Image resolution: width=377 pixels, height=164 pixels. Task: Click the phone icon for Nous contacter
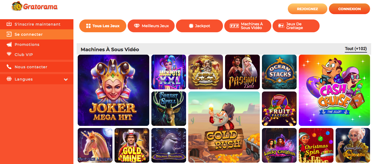coord(9,67)
